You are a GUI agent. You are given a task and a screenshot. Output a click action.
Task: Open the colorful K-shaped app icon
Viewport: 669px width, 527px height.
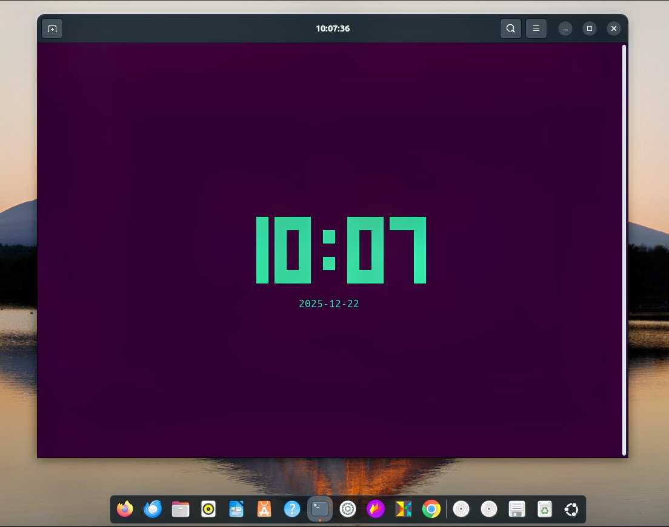(x=403, y=509)
